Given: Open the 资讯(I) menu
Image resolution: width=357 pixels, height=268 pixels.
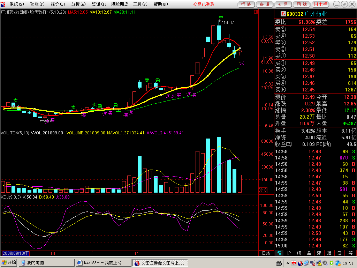Looking at the screenshot, I should click(99, 4).
